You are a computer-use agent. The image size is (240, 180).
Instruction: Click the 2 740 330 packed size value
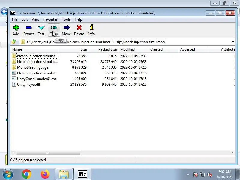pyautogui.click(x=109, y=67)
